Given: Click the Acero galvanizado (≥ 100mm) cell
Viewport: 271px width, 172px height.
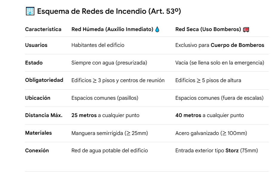Looking at the screenshot, I should (x=211, y=133).
